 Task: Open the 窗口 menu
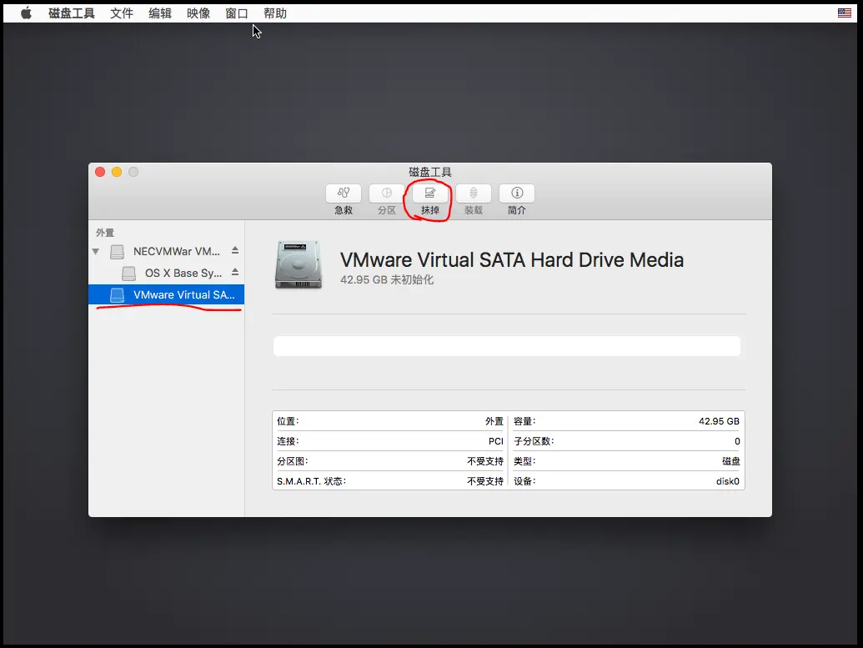(237, 13)
